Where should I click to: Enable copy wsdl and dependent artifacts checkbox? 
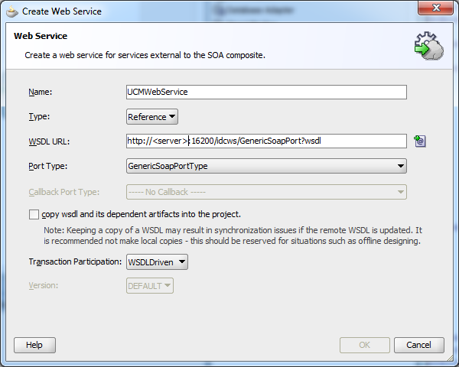(x=34, y=214)
